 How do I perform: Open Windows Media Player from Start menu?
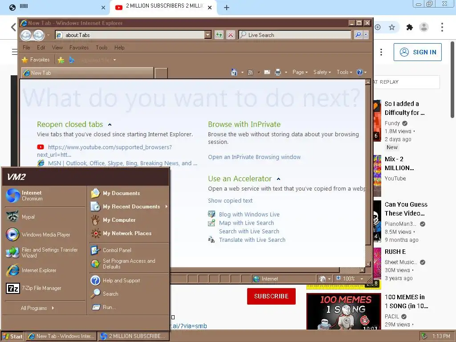point(45,235)
